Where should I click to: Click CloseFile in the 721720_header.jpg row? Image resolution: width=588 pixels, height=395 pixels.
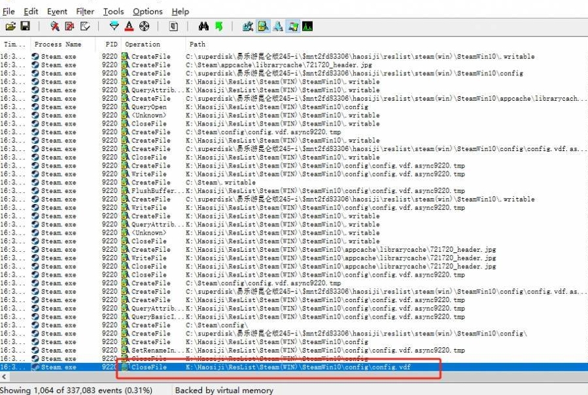click(x=149, y=266)
